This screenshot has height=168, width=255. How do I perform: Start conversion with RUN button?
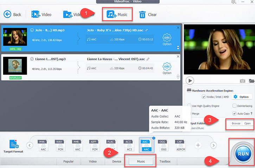point(243,154)
